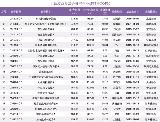
Task: Select the 今年以来回报 column header
Action: 90,11
